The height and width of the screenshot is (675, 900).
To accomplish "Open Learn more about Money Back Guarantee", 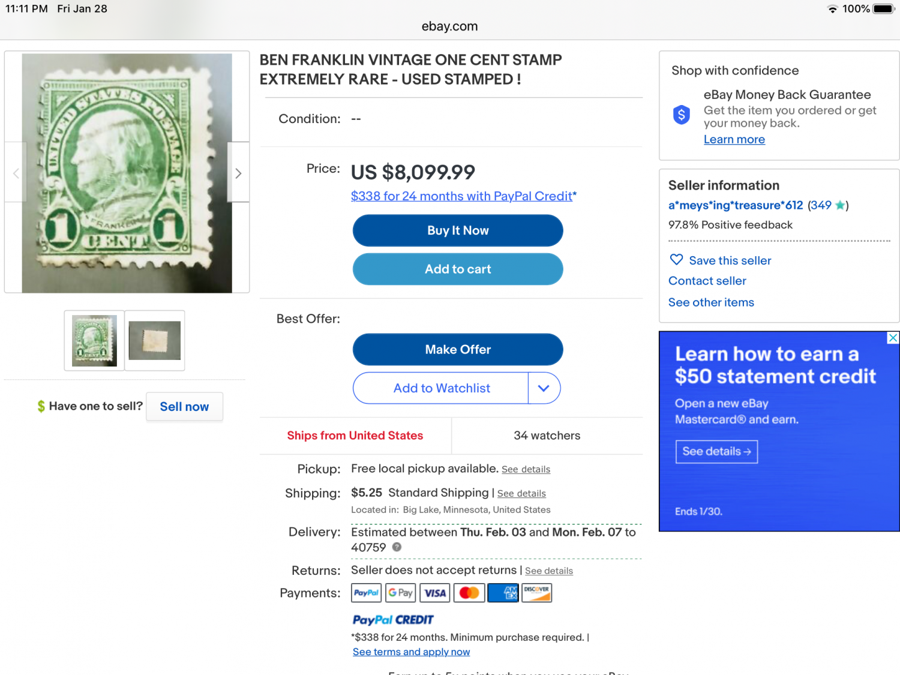I will [734, 140].
